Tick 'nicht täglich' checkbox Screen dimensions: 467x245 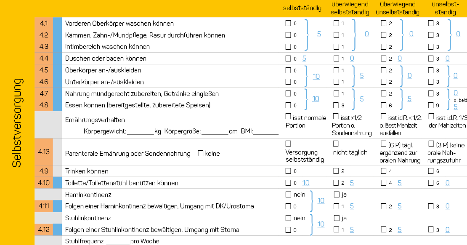click(336, 144)
